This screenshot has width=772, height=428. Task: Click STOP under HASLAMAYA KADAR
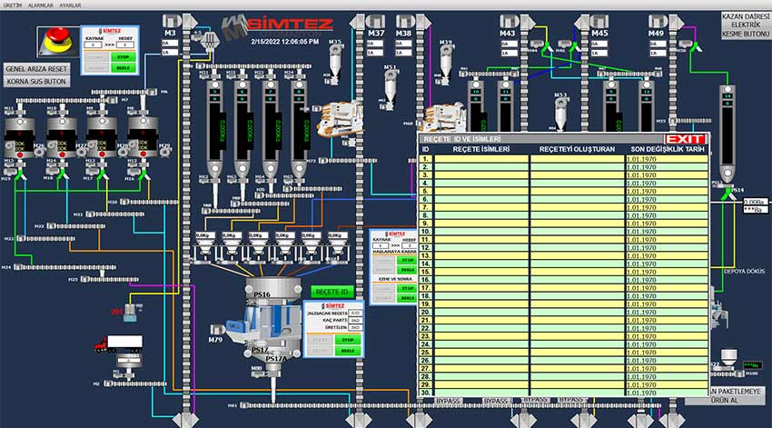(x=407, y=260)
